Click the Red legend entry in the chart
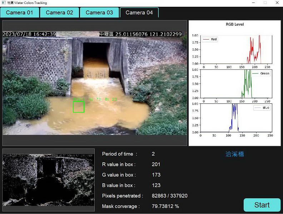 coord(210,39)
